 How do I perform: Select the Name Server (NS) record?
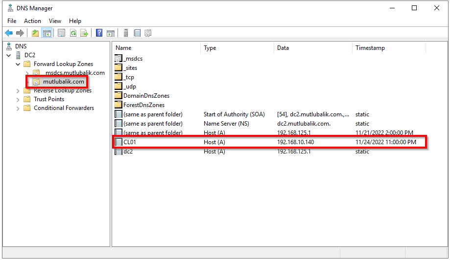[226, 124]
